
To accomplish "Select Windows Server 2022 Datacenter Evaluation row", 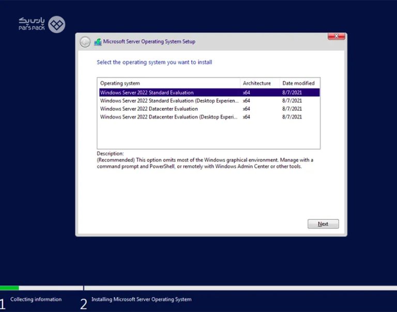I will click(x=209, y=109).
